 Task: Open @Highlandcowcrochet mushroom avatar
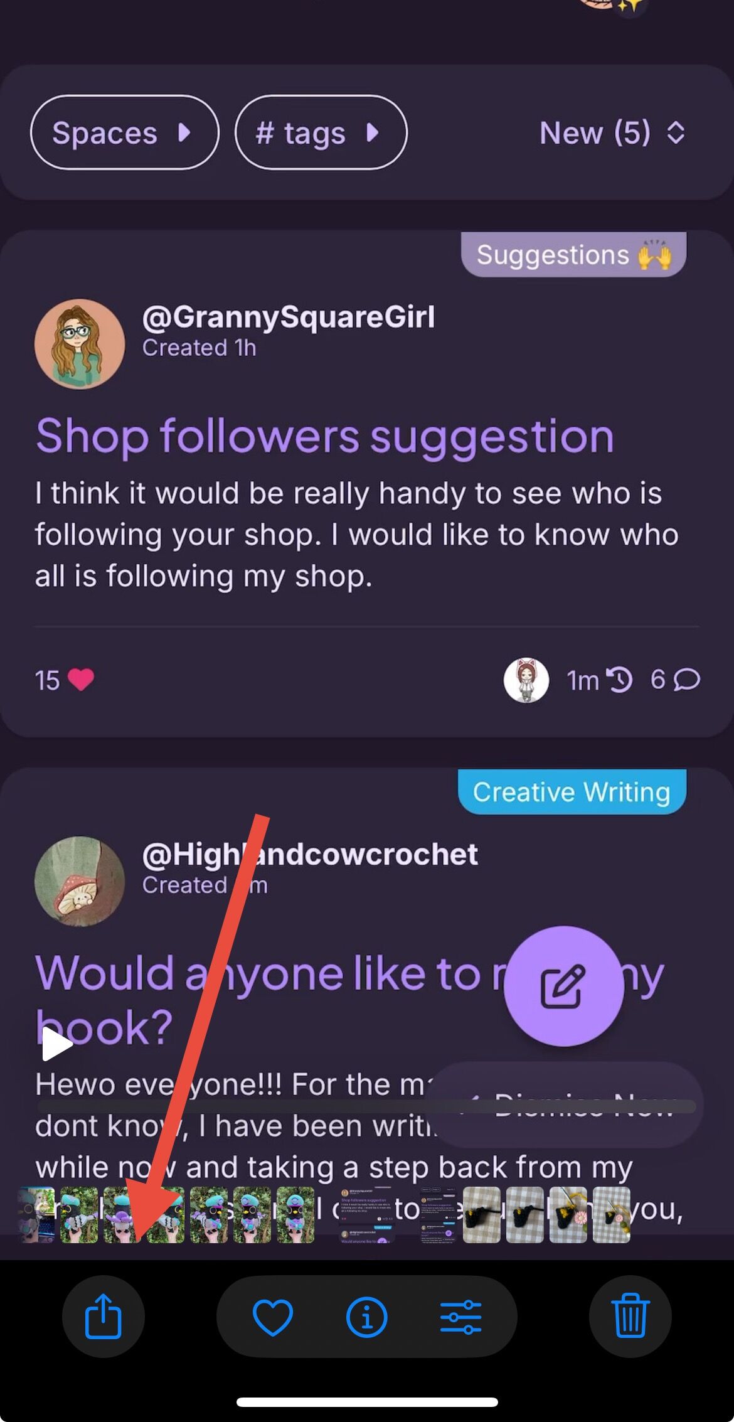pyautogui.click(x=80, y=881)
